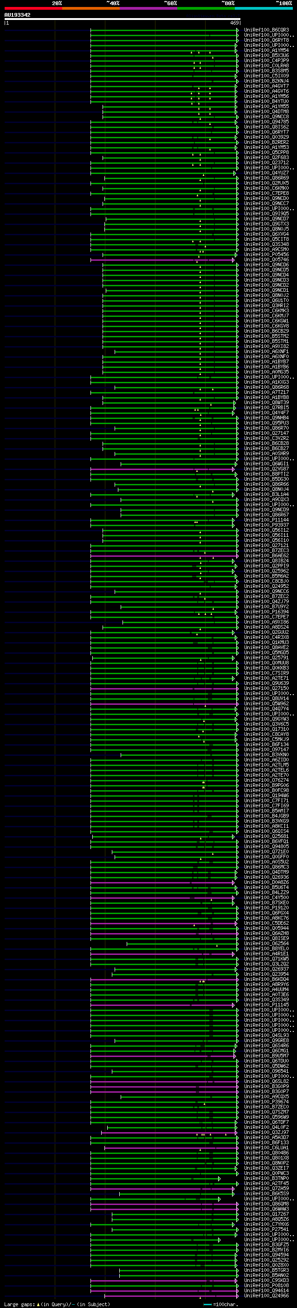Click the white query sequence bar

pos(123,19)
